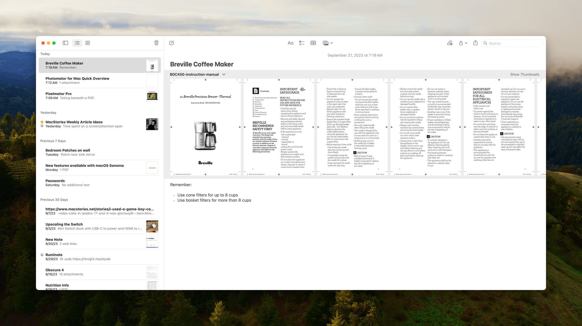Insert a table
The image size is (582, 326).
pos(313,43)
